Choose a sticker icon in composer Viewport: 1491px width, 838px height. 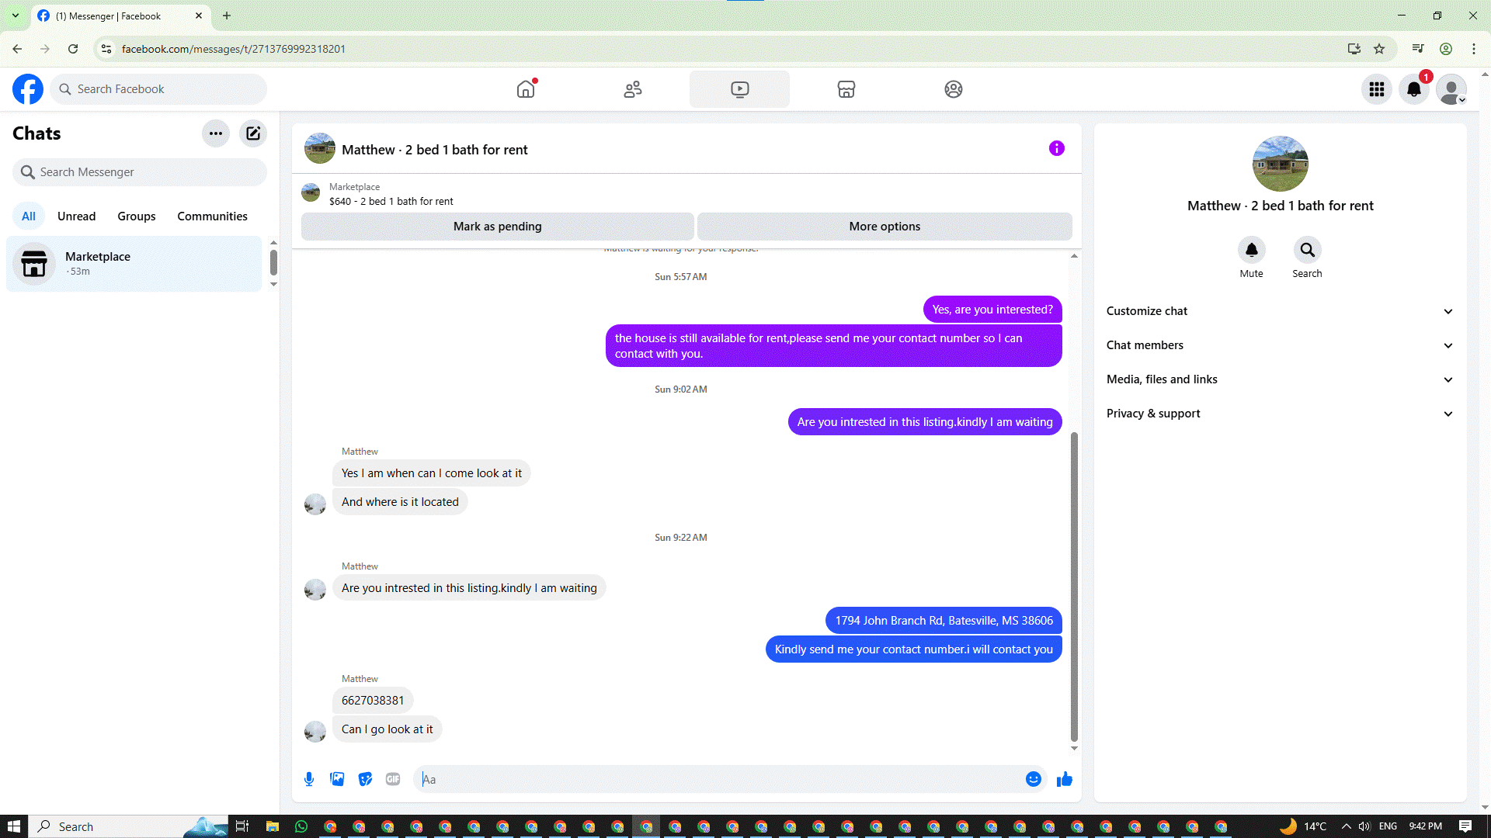tap(365, 779)
